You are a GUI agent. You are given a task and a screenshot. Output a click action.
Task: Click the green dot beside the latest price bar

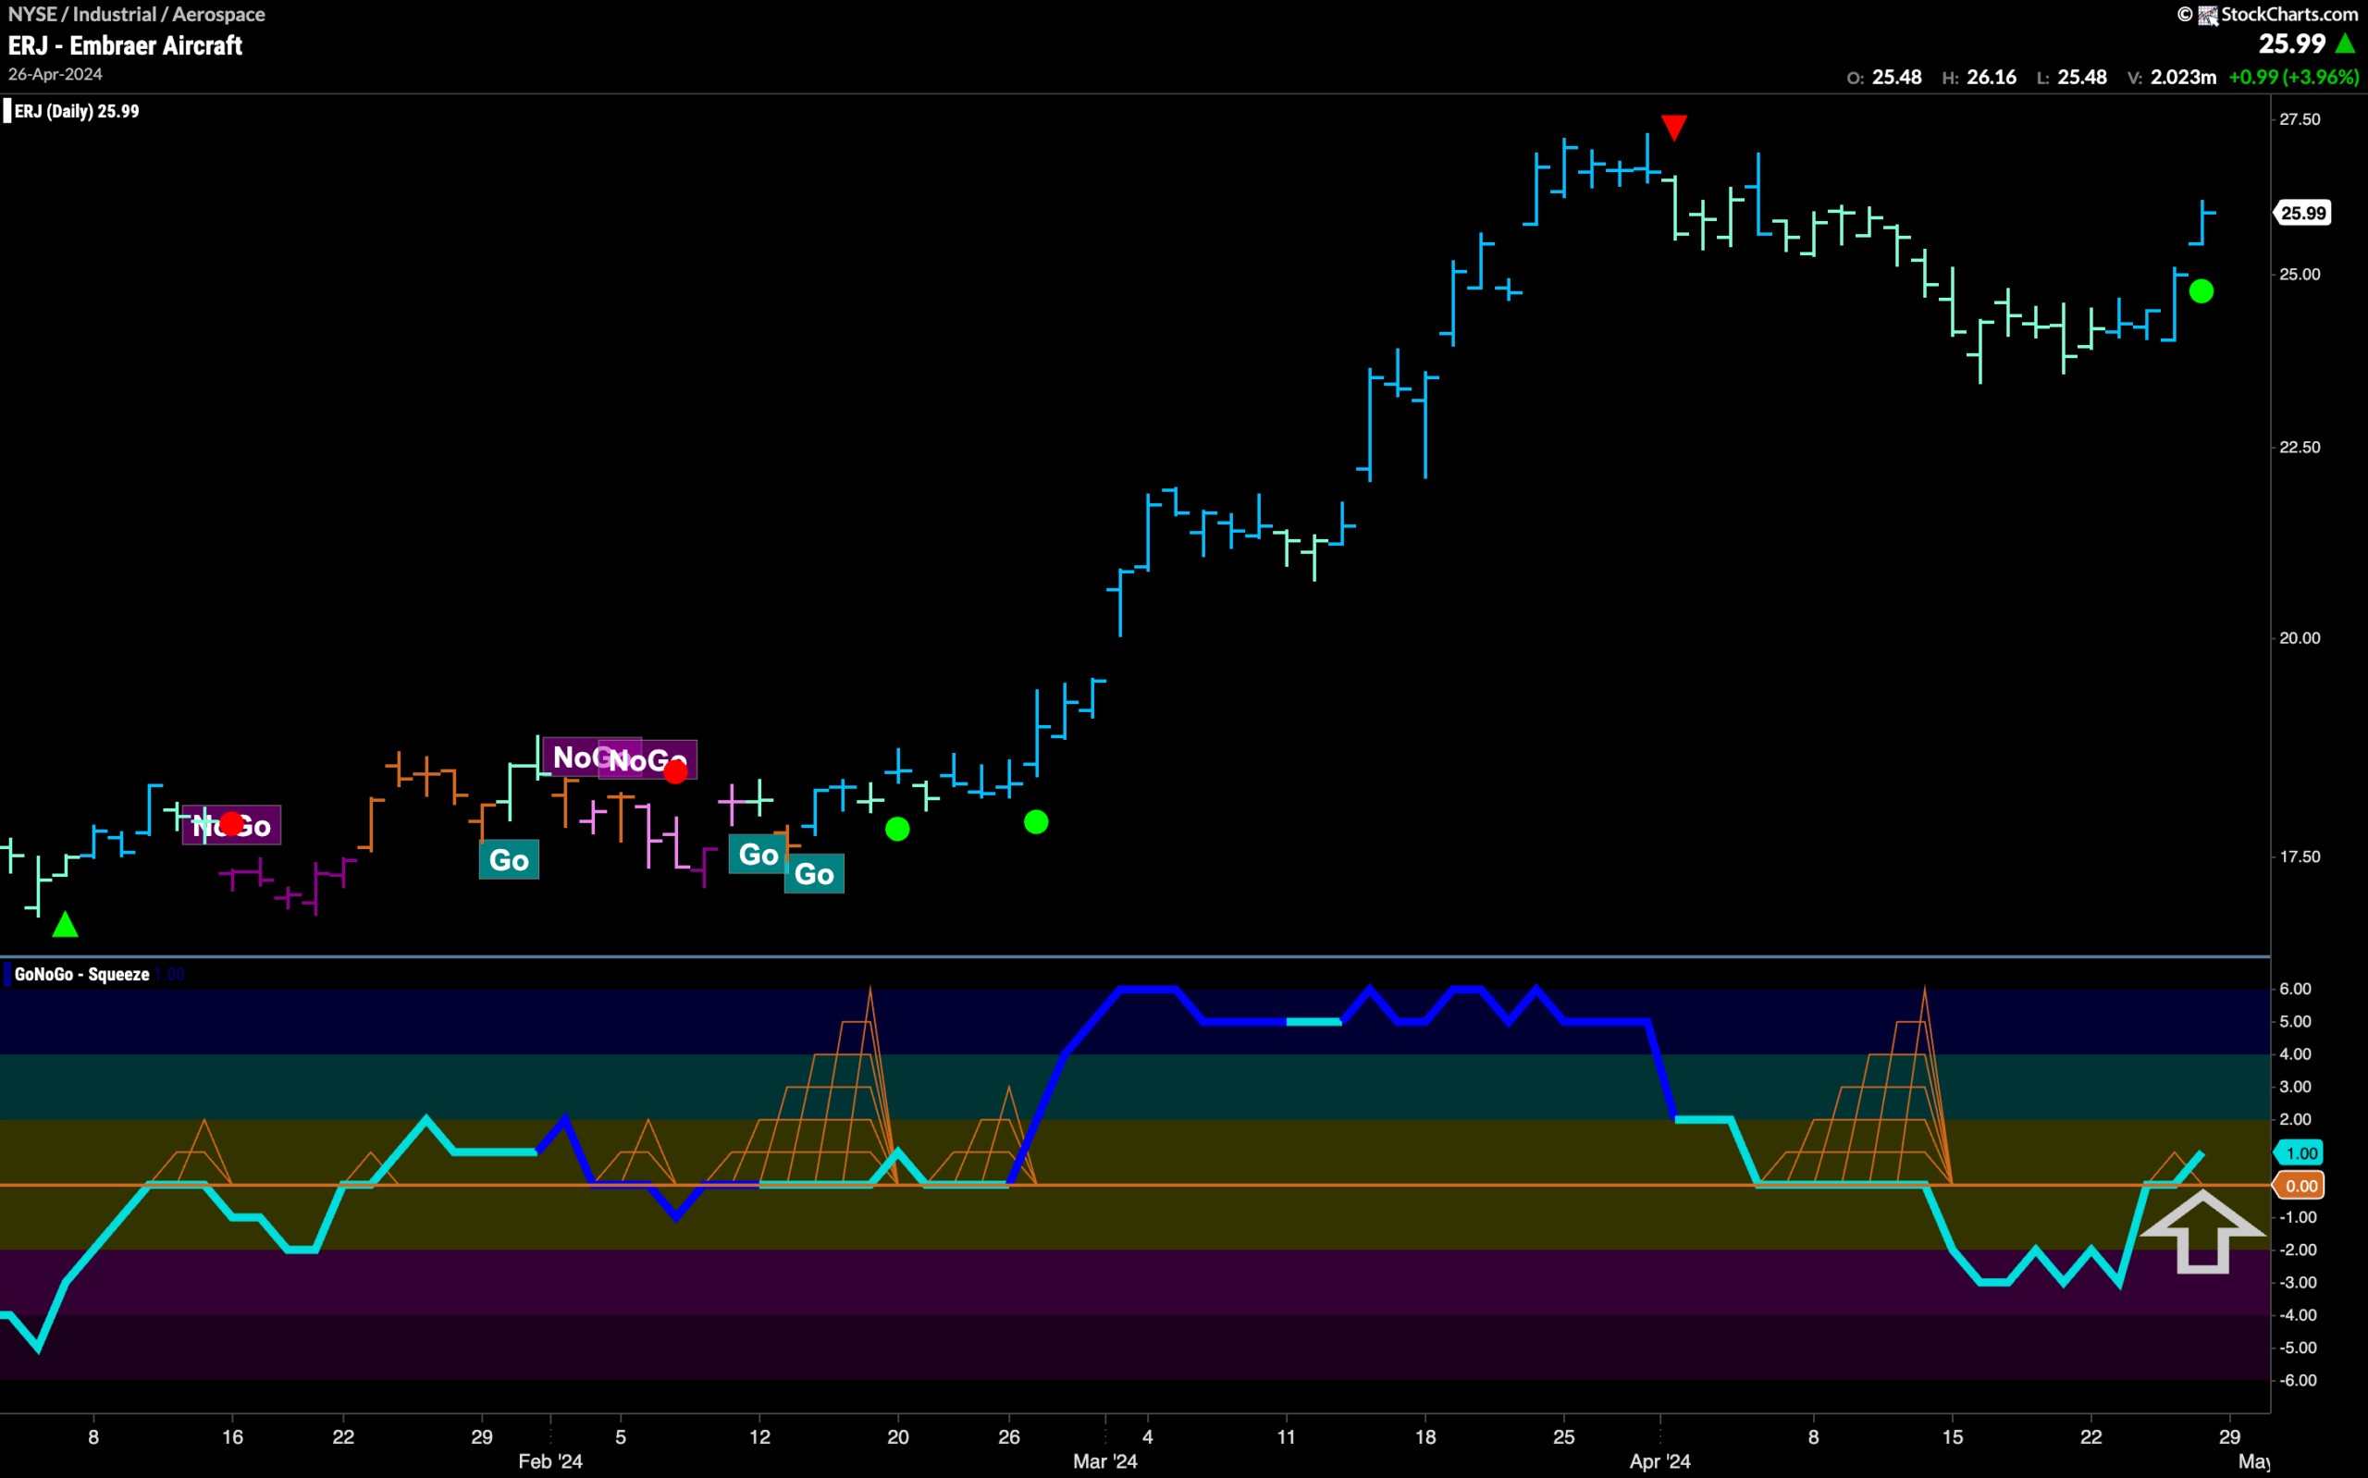pyautogui.click(x=2201, y=291)
